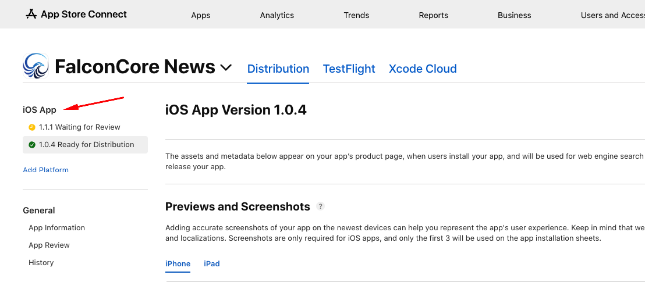645x282 pixels.
Task: Open the Apps menu in top navigation
Action: [x=200, y=15]
